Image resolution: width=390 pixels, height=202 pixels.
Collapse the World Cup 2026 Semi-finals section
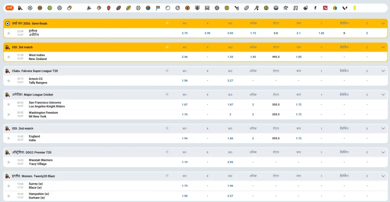[383, 23]
